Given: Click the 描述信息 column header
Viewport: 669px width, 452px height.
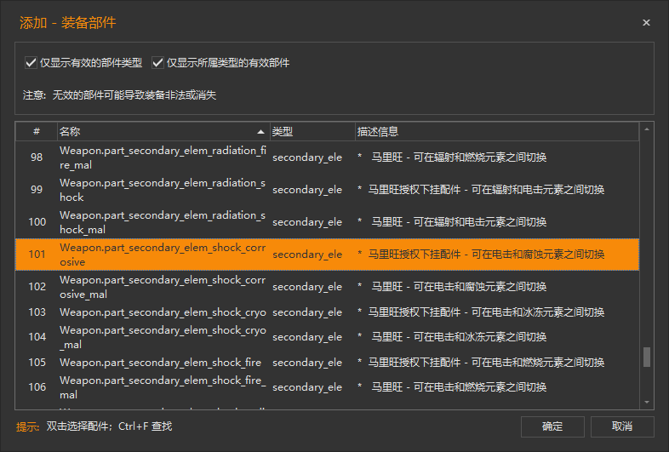Looking at the screenshot, I should tap(495, 132).
